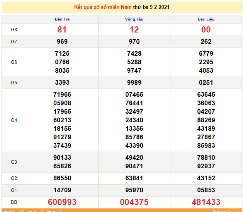
Task: Click Vũng Tàu G7 number 970
Action: 134,41
